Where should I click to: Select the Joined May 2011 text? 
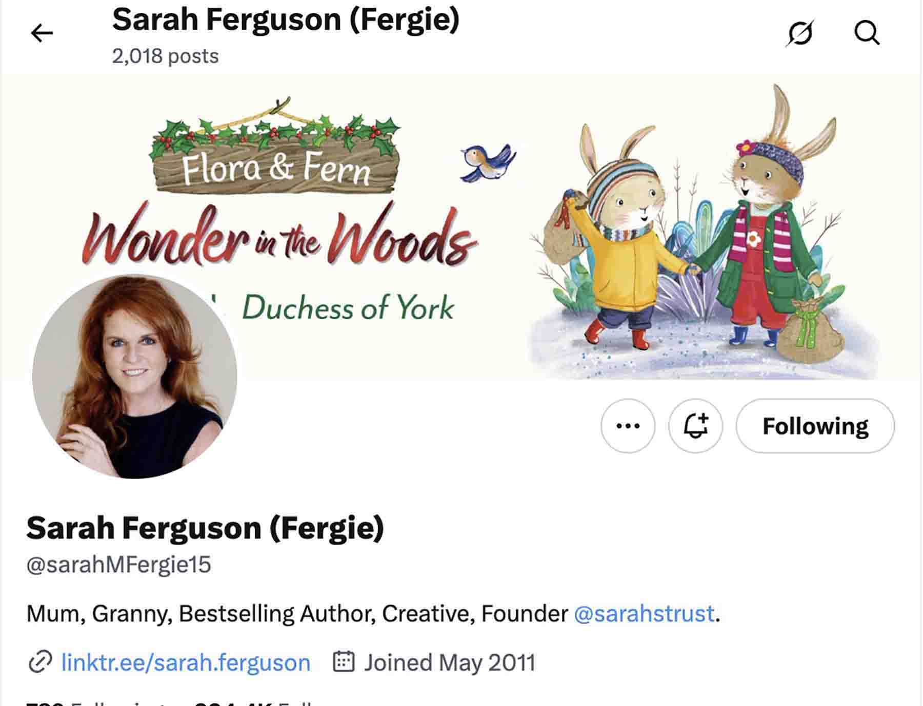[x=450, y=662]
